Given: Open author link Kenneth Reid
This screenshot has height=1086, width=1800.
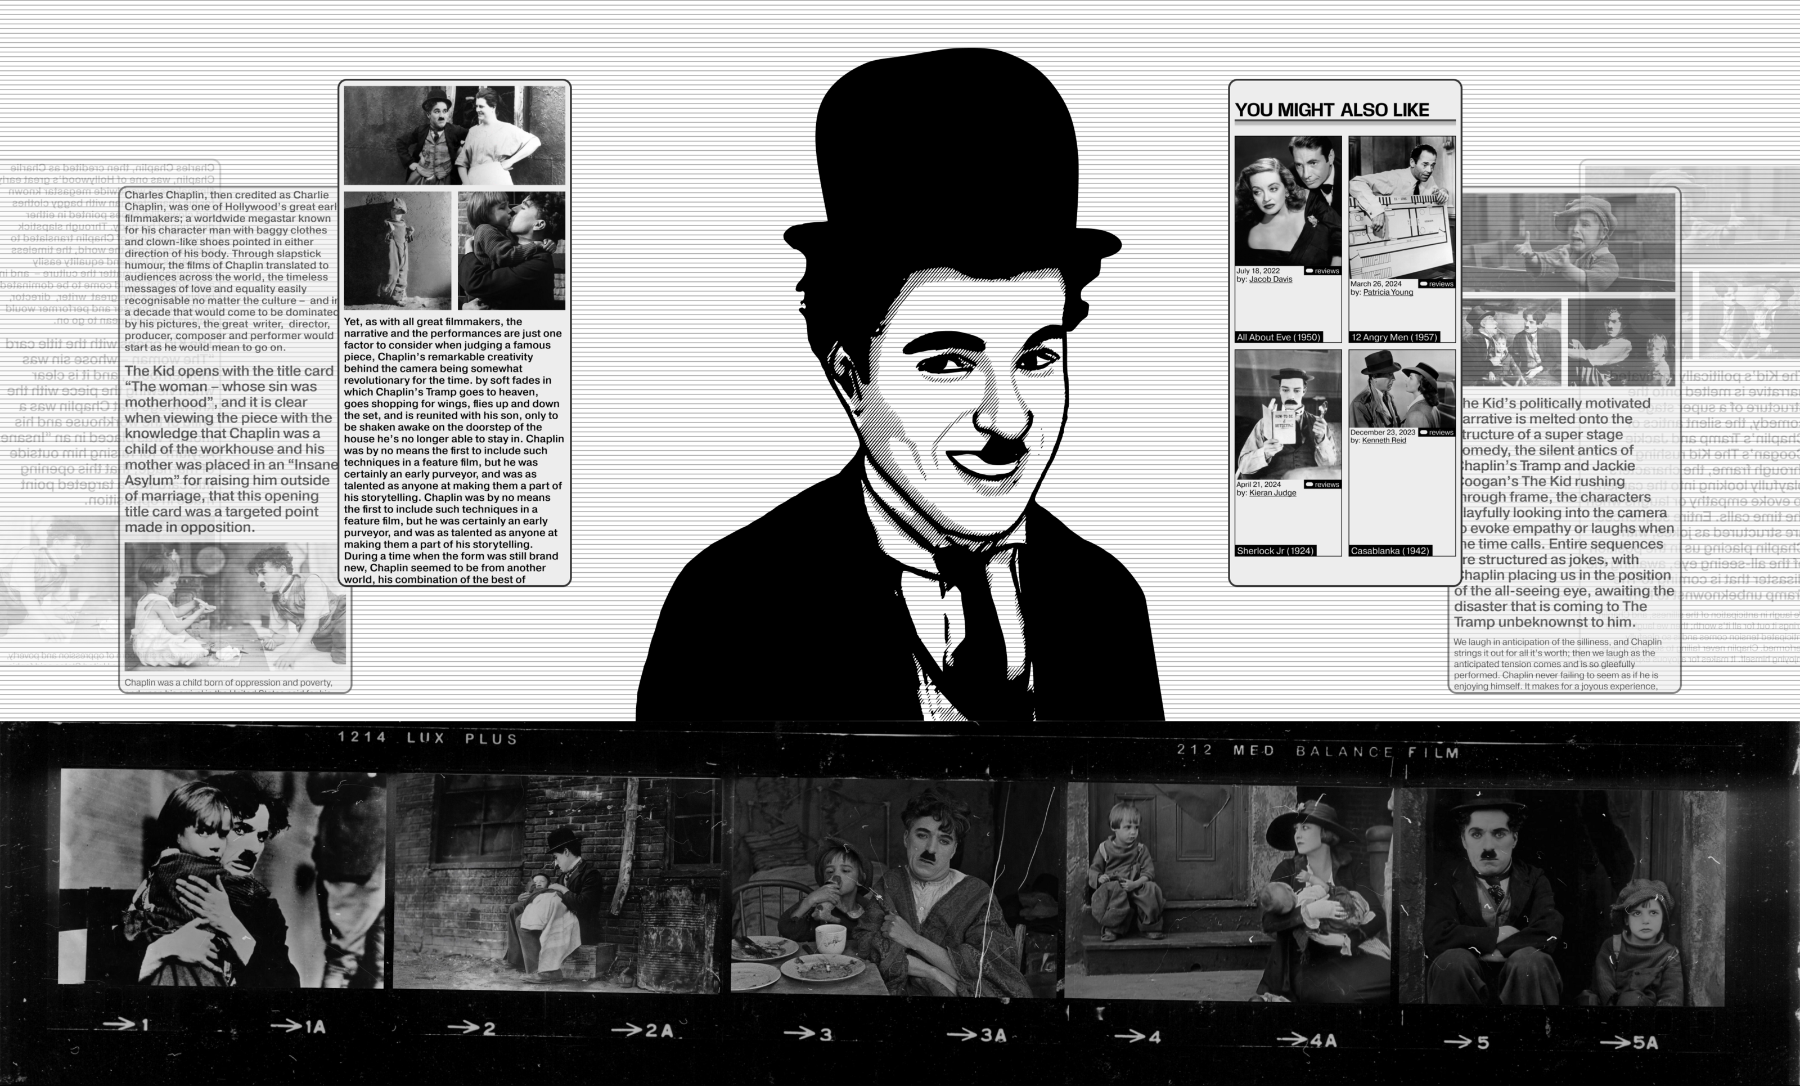Looking at the screenshot, I should click(x=1384, y=441).
